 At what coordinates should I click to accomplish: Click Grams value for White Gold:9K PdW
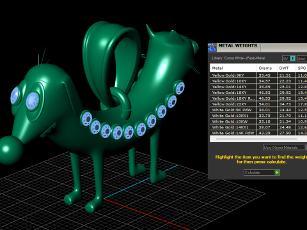[264, 110]
